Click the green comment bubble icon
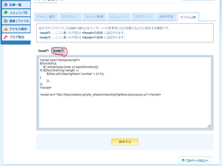Image resolution: width=222 pixels, height=166 pixels. pyautogui.click(x=6, y=13)
